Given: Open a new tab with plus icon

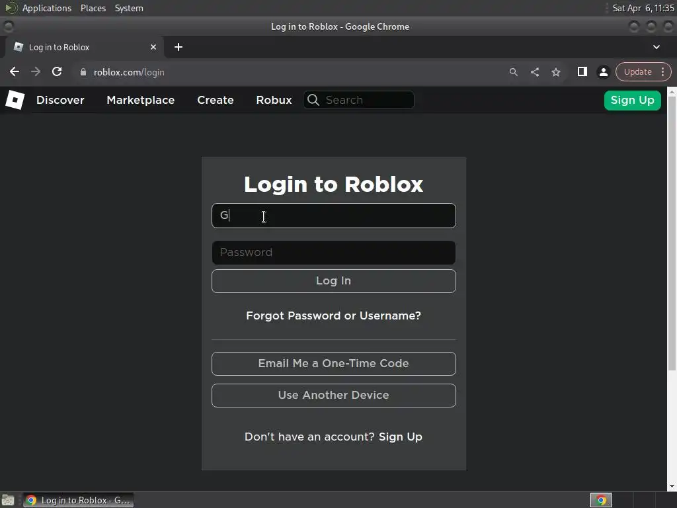Looking at the screenshot, I should point(179,47).
